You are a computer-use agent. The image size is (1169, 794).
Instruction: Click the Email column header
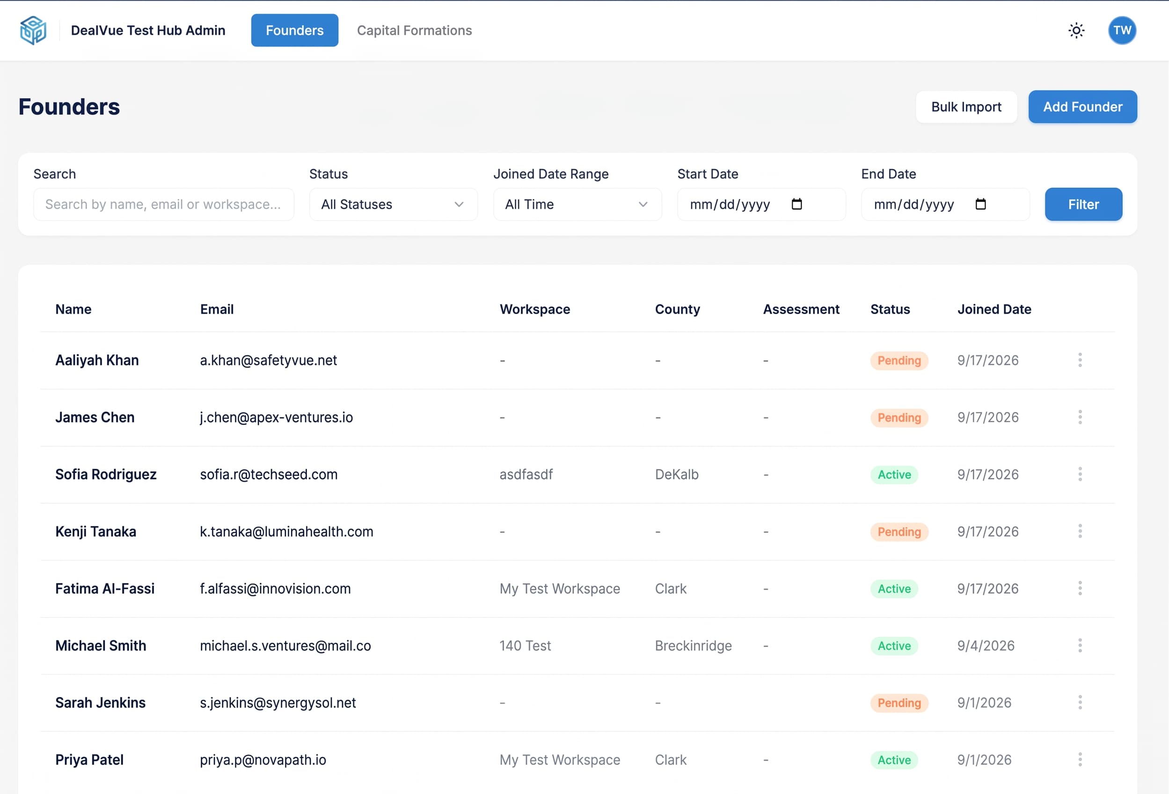coord(217,309)
